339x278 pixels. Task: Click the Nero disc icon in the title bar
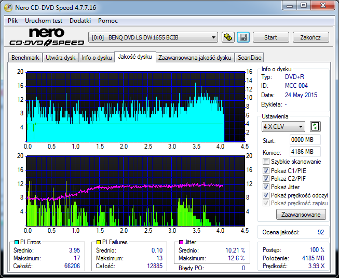tap(8, 8)
